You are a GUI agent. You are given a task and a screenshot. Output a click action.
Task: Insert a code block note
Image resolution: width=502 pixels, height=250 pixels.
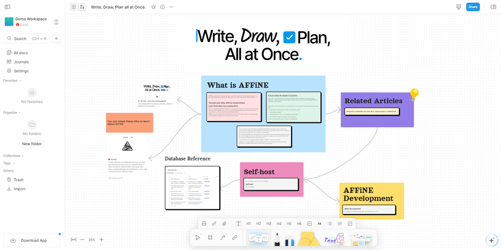pos(309,223)
